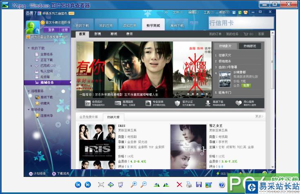The width and height of the screenshot is (300, 194).
Task: Zoom out with the magnifier minus icon
Action: (143, 185)
